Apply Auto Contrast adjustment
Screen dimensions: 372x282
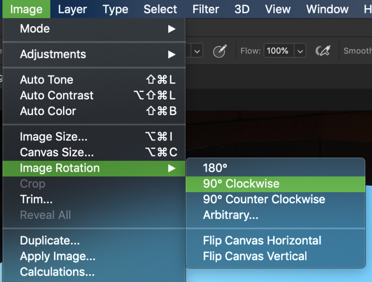tap(56, 96)
